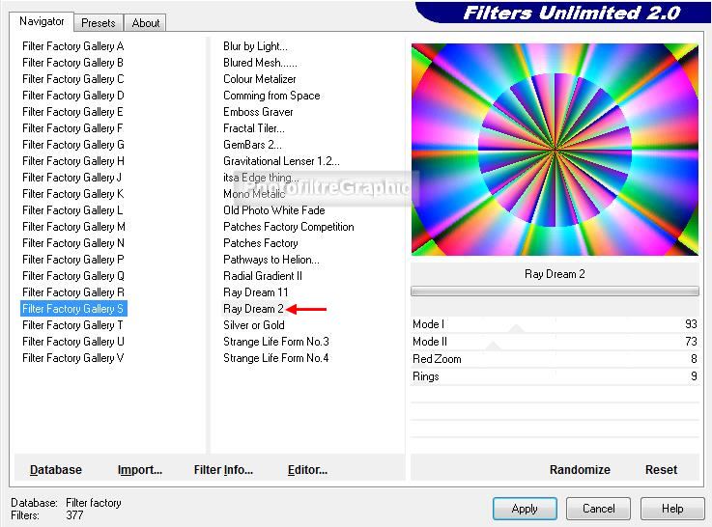Viewport: 712px width, 527px height.
Task: Adjust the Red Zoom slider
Action: (555, 359)
